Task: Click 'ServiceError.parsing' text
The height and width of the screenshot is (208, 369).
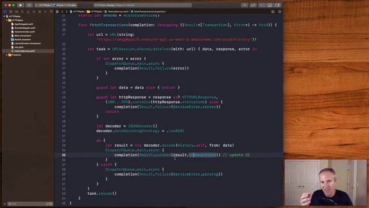Action: [195, 174]
